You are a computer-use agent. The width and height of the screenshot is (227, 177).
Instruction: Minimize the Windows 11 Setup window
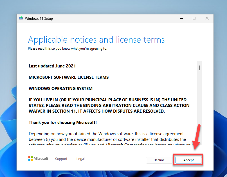point(181,18)
